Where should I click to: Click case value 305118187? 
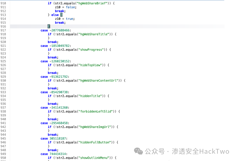pyautogui.click(x=58, y=139)
